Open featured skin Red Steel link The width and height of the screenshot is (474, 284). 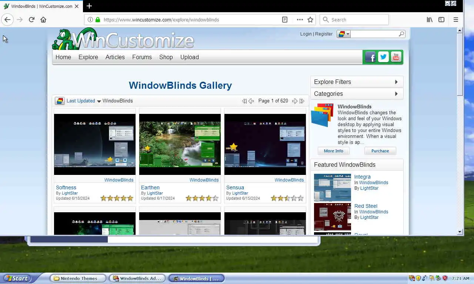pos(365,206)
